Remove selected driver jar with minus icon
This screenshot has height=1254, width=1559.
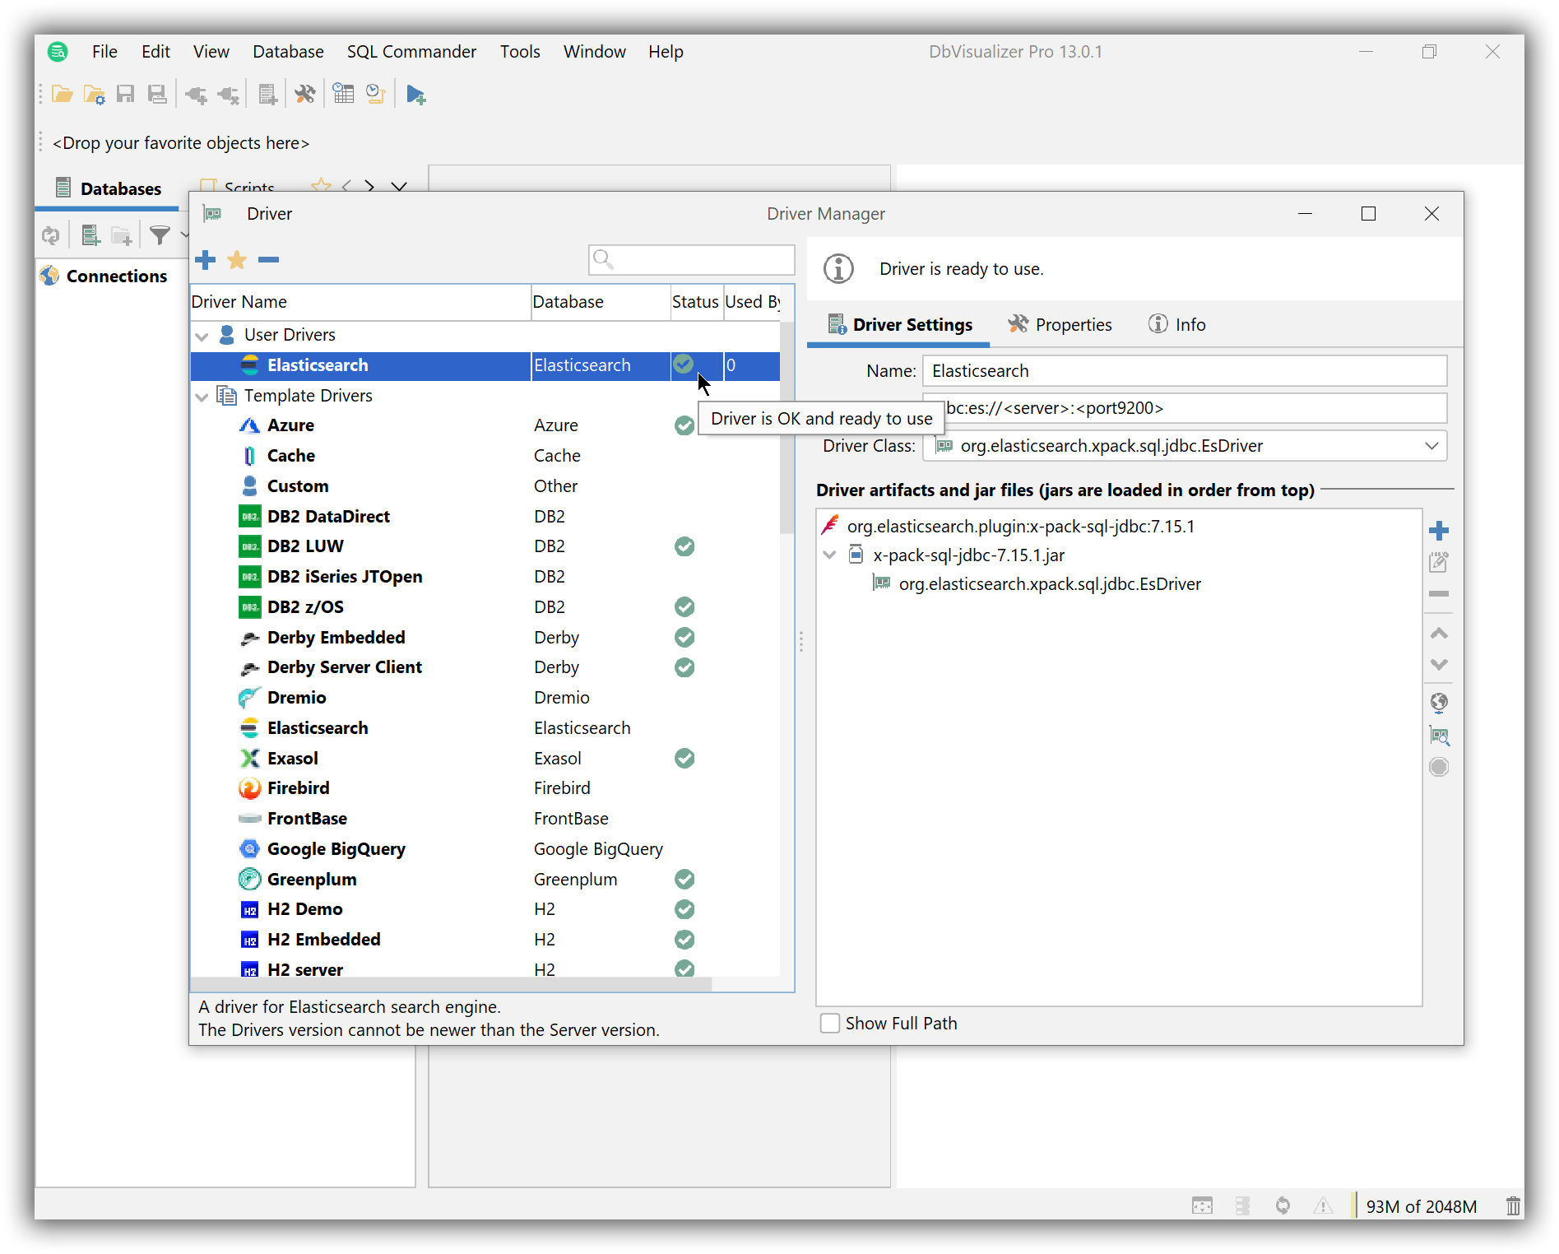(1438, 594)
